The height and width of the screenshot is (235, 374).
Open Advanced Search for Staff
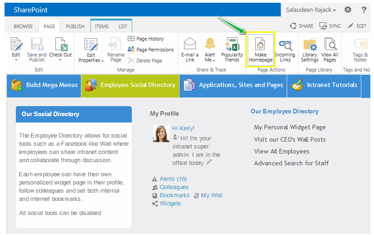pyautogui.click(x=291, y=163)
